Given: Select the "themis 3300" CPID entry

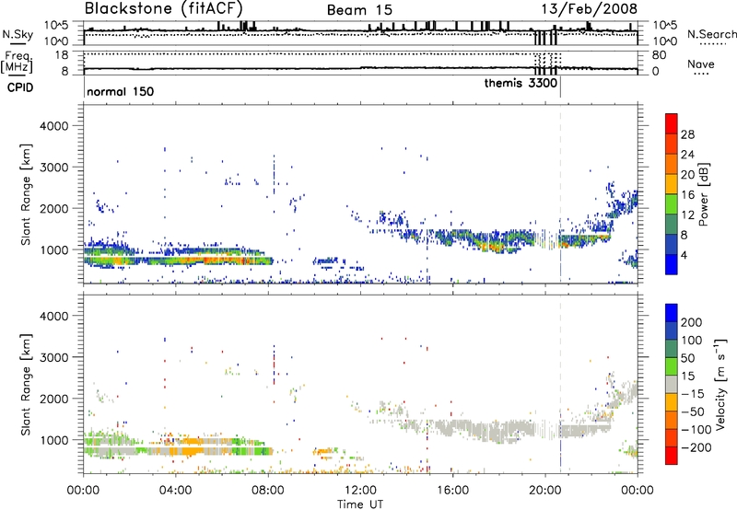Looking at the screenshot, I should pos(521,83).
